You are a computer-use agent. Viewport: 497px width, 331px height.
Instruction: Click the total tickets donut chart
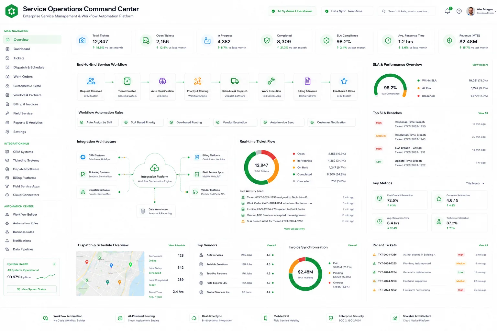click(x=261, y=167)
